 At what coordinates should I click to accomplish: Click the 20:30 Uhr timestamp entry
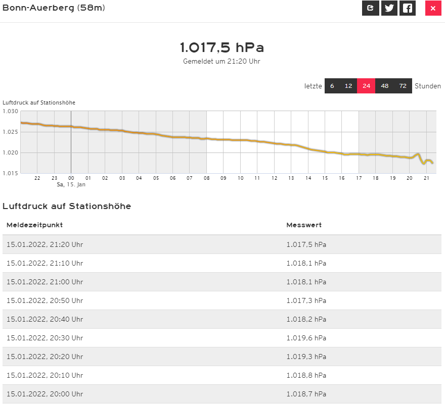[45, 338]
